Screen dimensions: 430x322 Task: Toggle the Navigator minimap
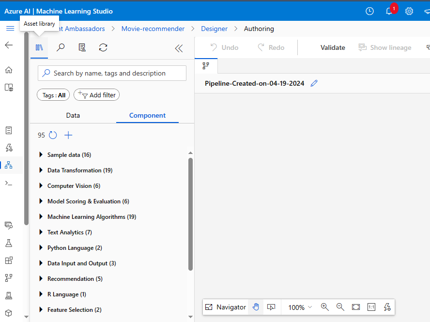click(226, 307)
